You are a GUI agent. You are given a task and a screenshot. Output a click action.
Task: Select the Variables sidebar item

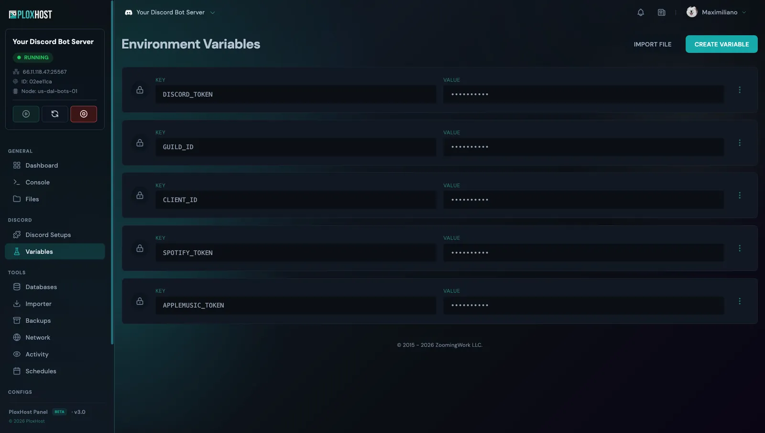pos(55,252)
